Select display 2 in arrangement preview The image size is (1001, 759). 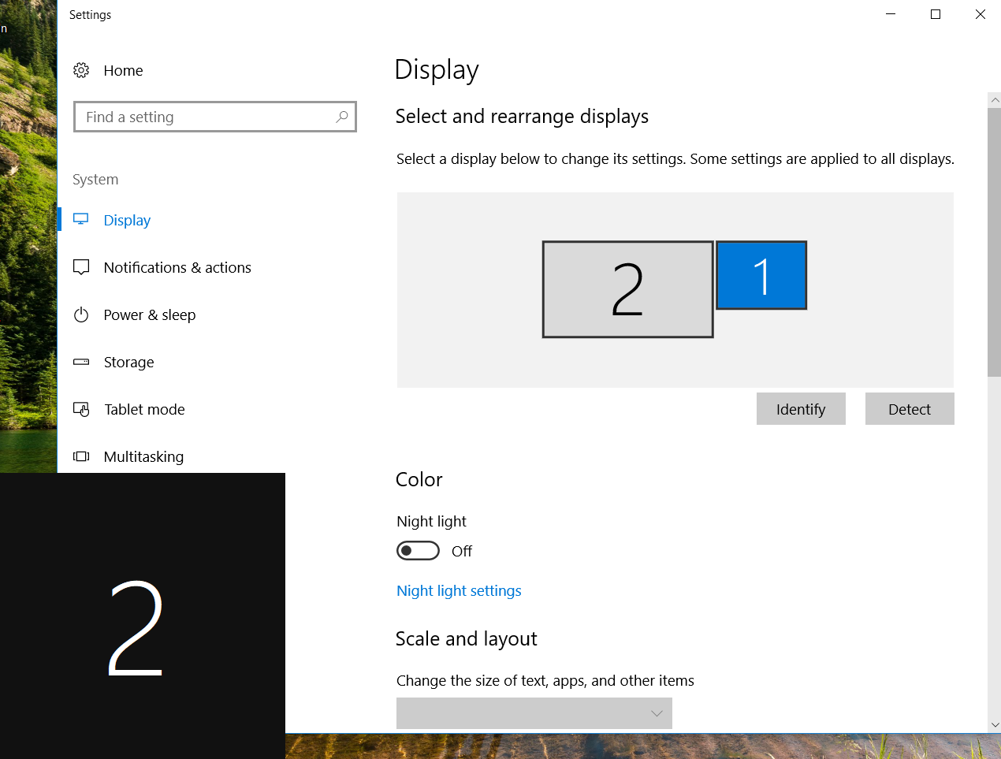627,289
